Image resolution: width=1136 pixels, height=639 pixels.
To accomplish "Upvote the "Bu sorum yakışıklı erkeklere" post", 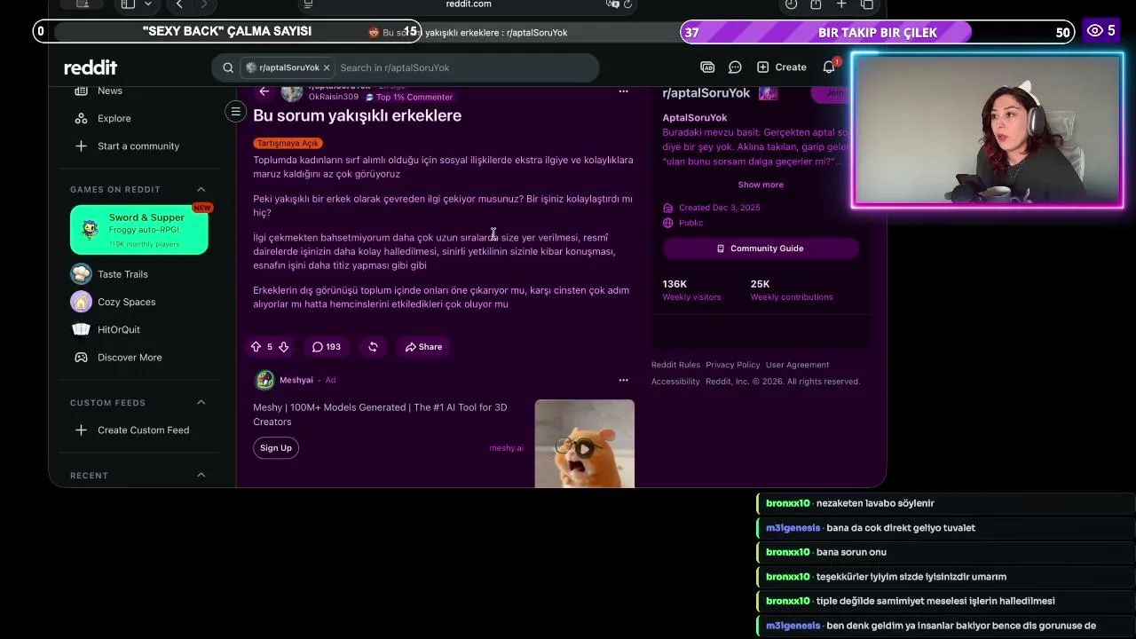I will point(256,347).
